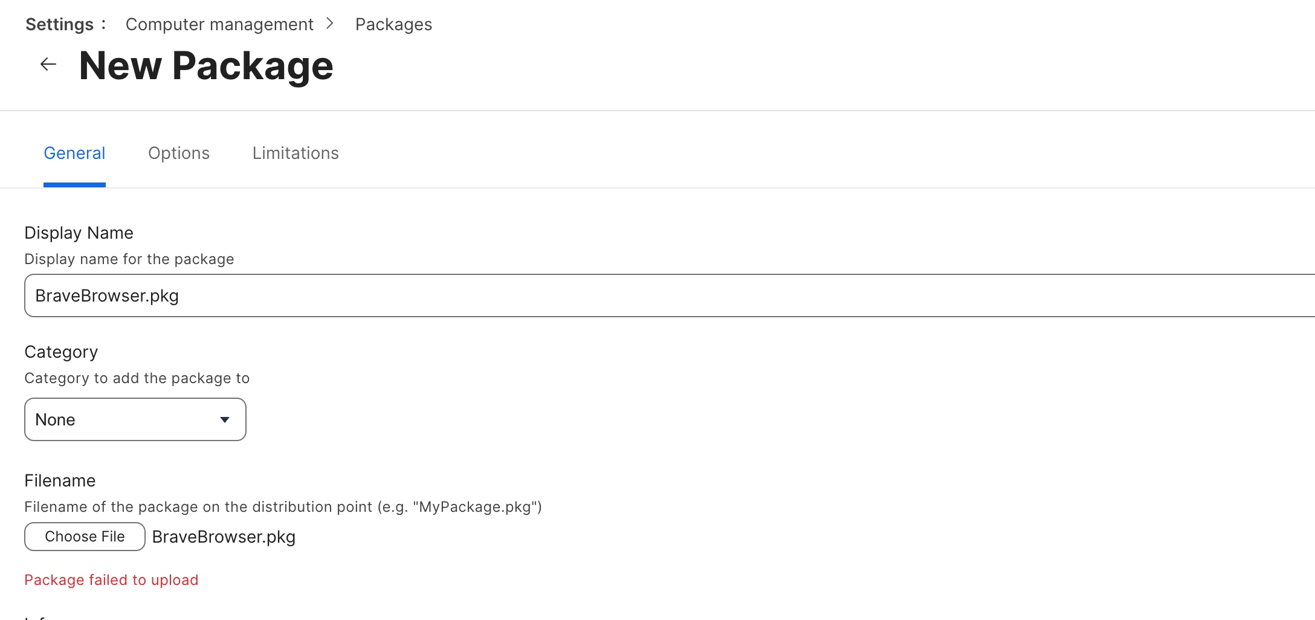The width and height of the screenshot is (1315, 620).
Task: Click the Filename distribution point description text
Action: coord(283,506)
